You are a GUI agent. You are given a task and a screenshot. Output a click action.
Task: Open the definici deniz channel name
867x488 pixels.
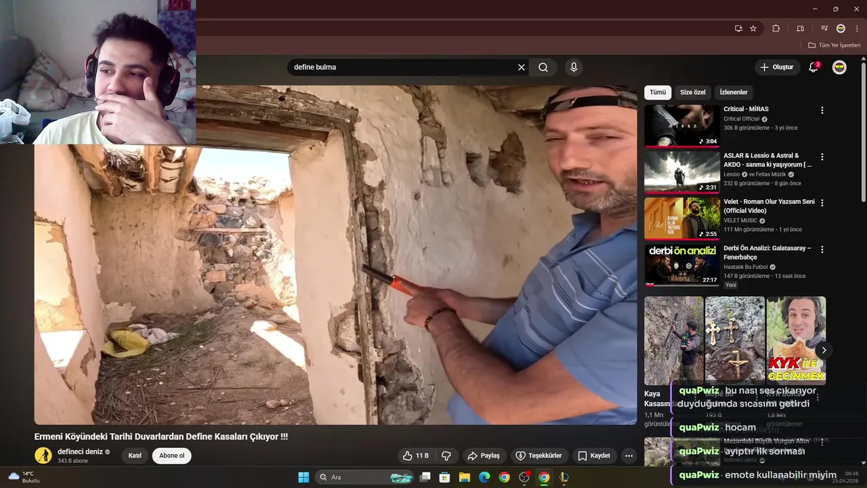tap(80, 451)
